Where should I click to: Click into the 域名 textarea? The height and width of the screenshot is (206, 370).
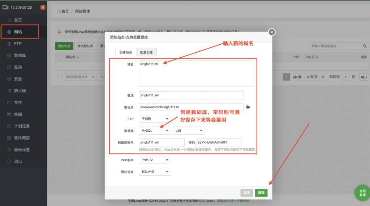click(x=196, y=73)
